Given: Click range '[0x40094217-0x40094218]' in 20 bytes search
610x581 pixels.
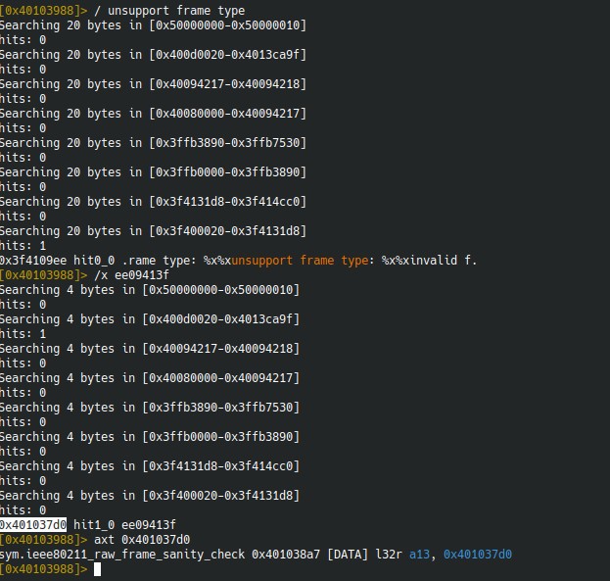Looking at the screenshot, I should click(228, 84).
